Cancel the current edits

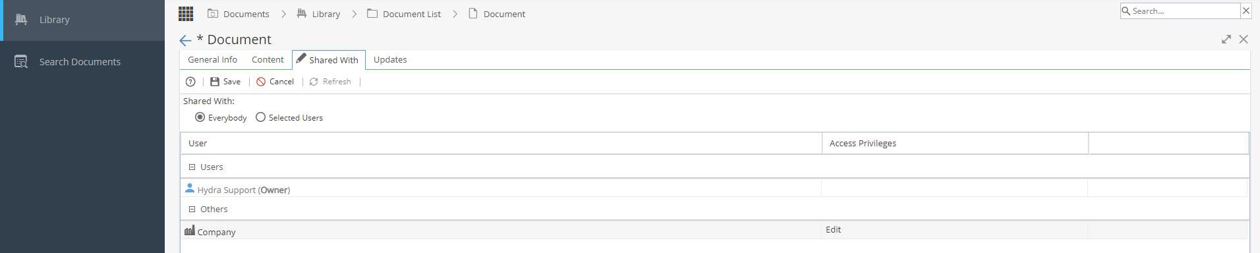click(275, 82)
